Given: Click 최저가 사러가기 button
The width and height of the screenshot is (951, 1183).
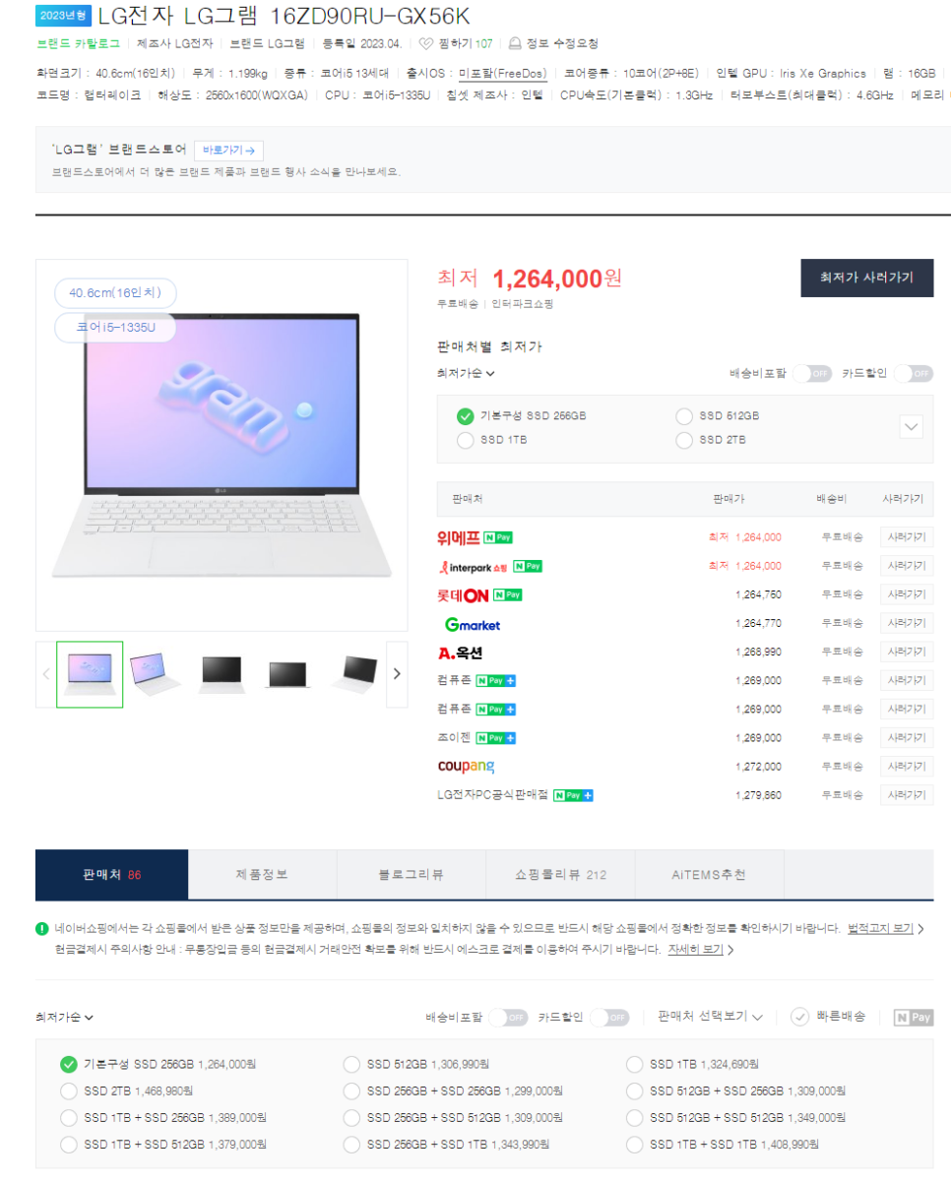Looking at the screenshot, I should click(867, 278).
